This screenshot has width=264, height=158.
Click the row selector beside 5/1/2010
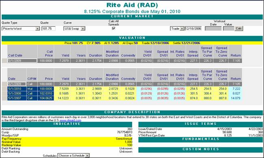(x=4, y=89)
